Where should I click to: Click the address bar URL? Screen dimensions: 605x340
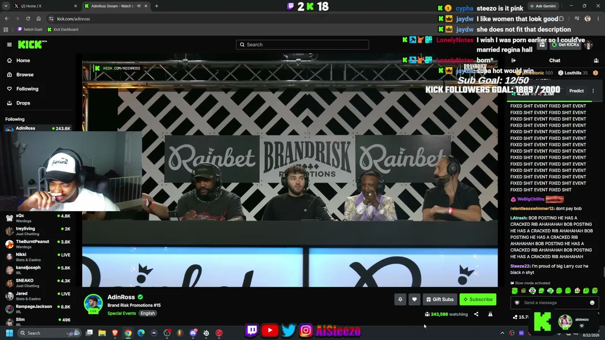tap(73, 19)
